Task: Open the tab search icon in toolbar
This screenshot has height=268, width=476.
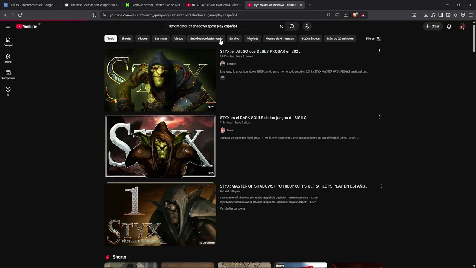Action: click(414, 15)
